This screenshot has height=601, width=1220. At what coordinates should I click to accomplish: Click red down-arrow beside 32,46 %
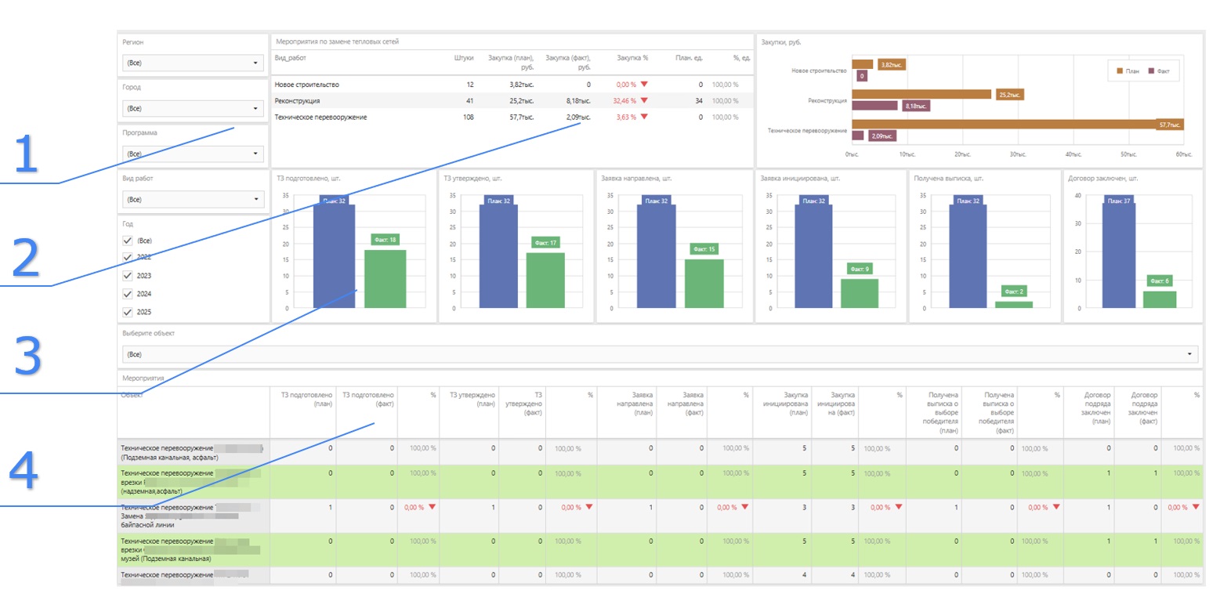644,101
